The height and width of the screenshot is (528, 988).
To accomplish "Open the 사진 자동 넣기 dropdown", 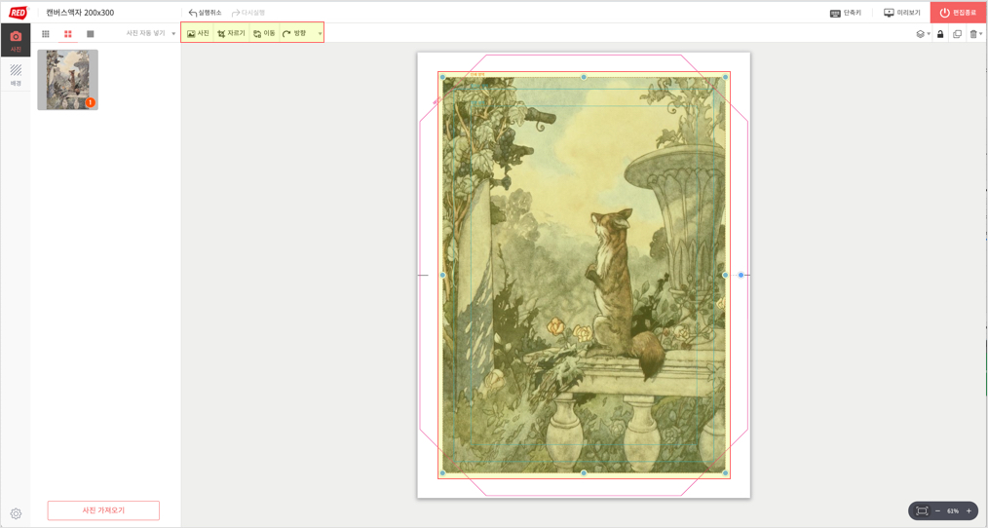I will click(151, 33).
